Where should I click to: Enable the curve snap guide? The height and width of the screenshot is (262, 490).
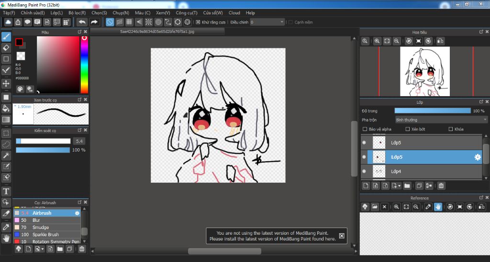tap(168, 22)
